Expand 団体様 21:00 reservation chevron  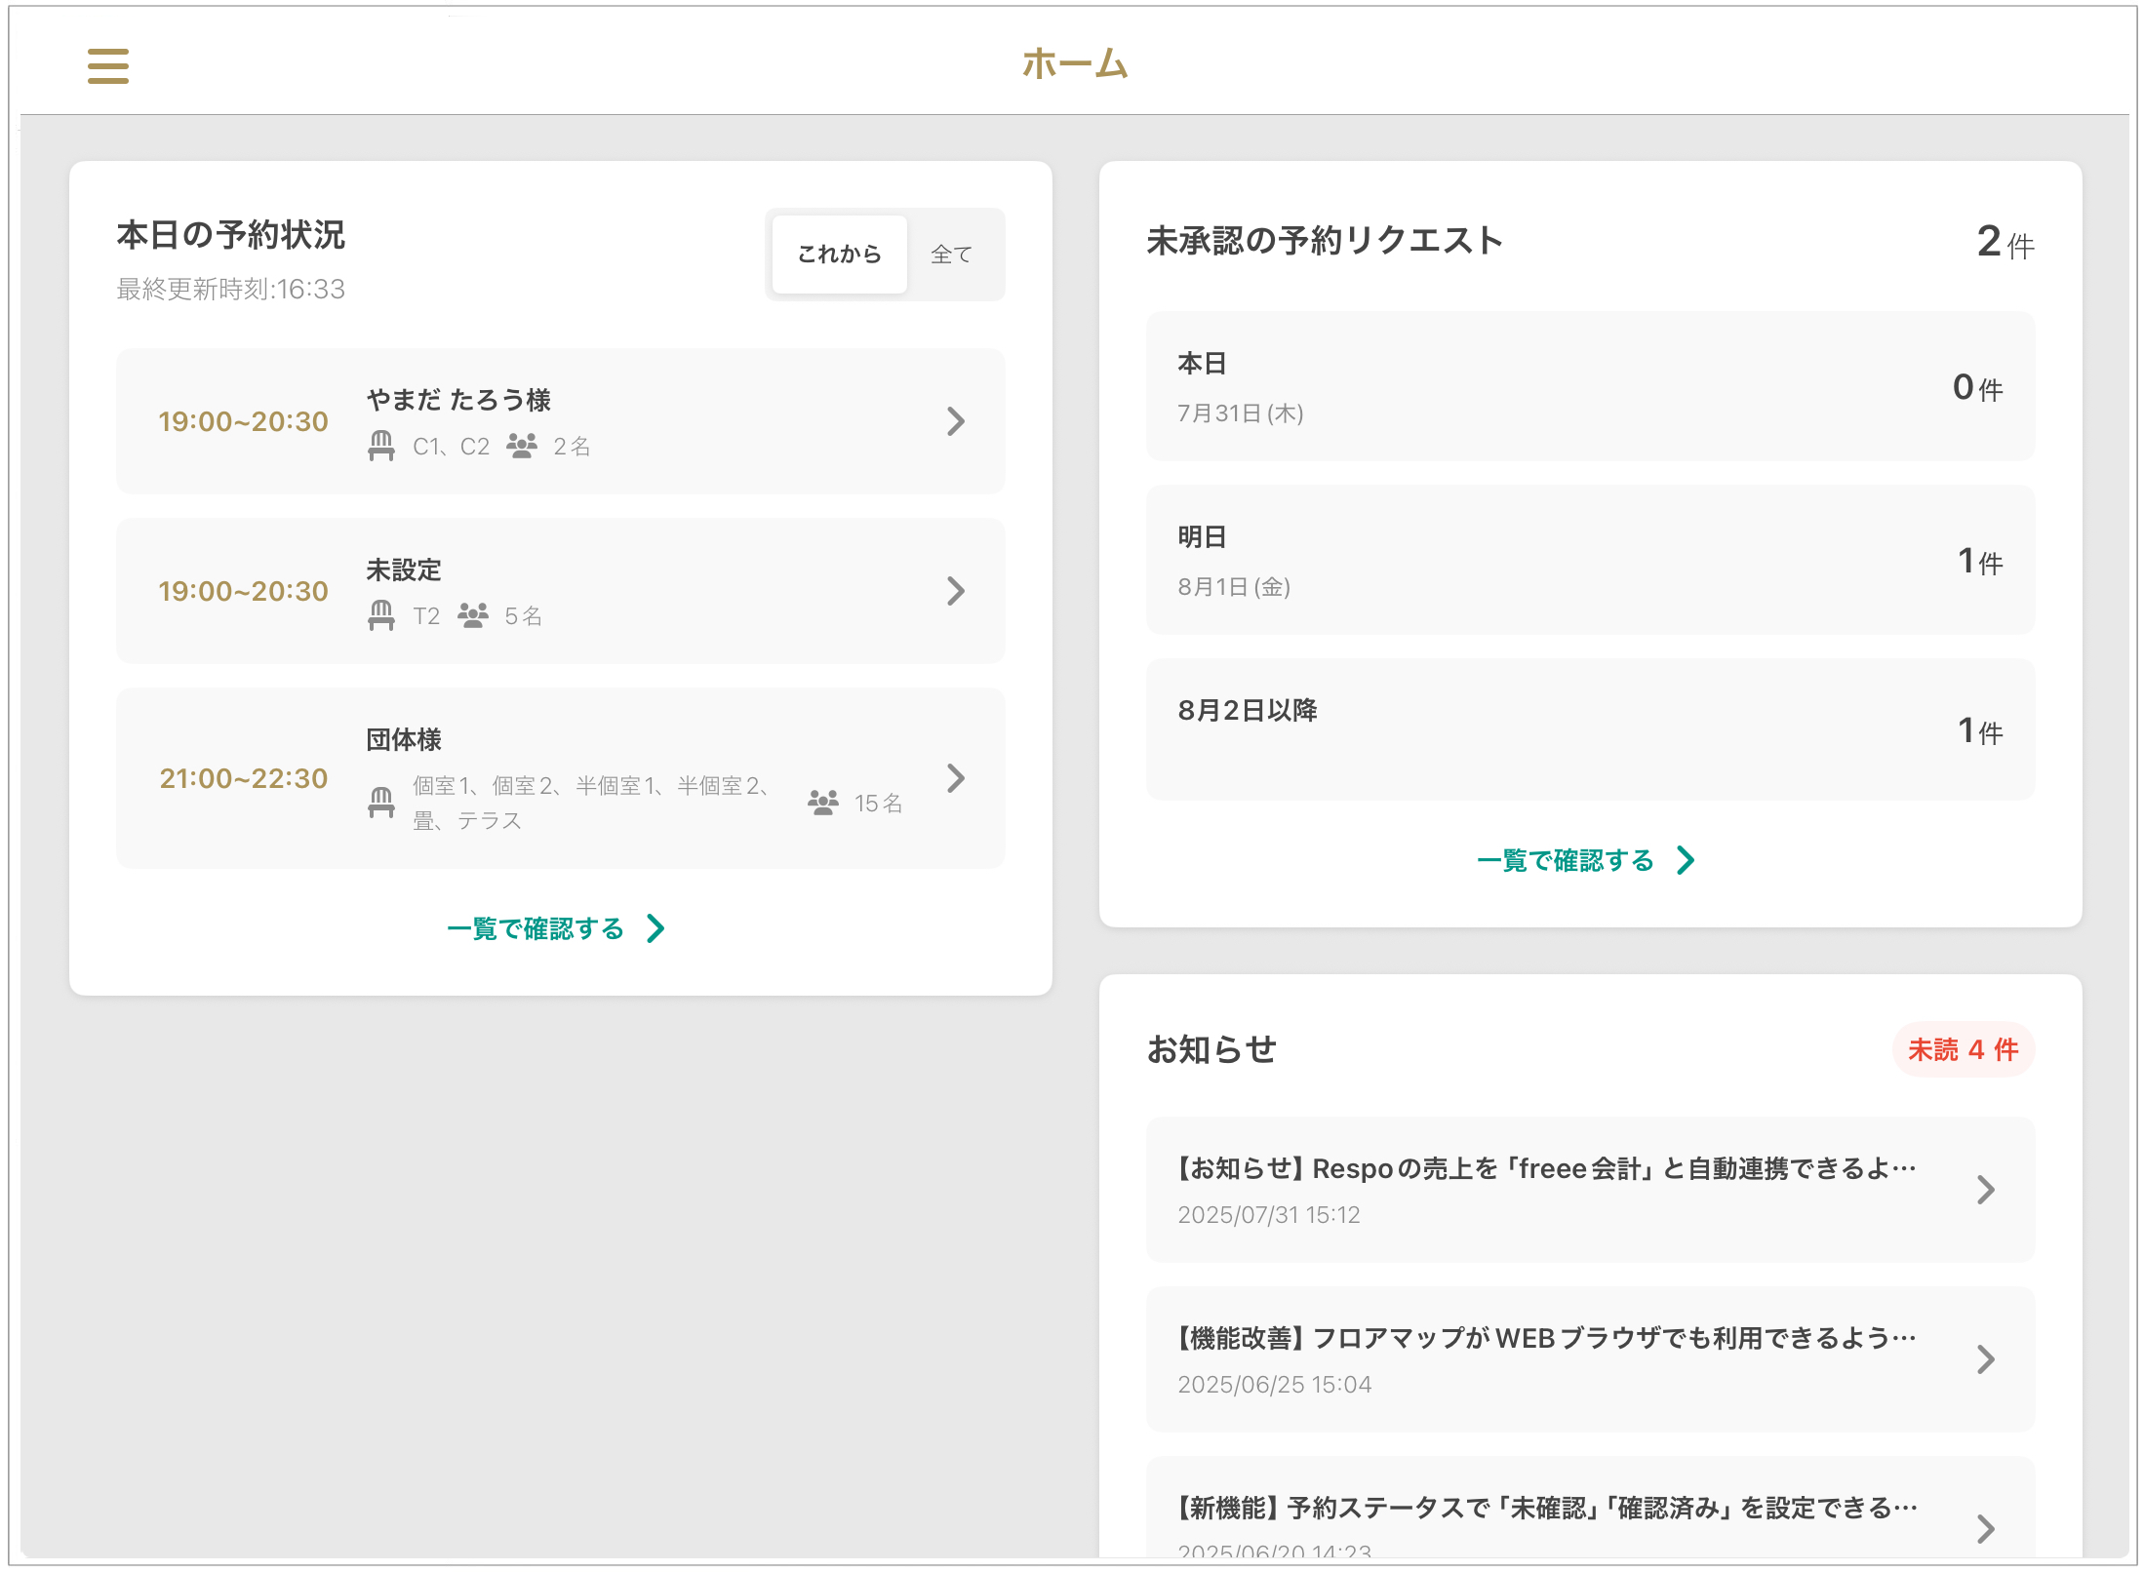[x=956, y=778]
